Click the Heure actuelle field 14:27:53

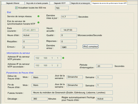(x=69, y=30)
